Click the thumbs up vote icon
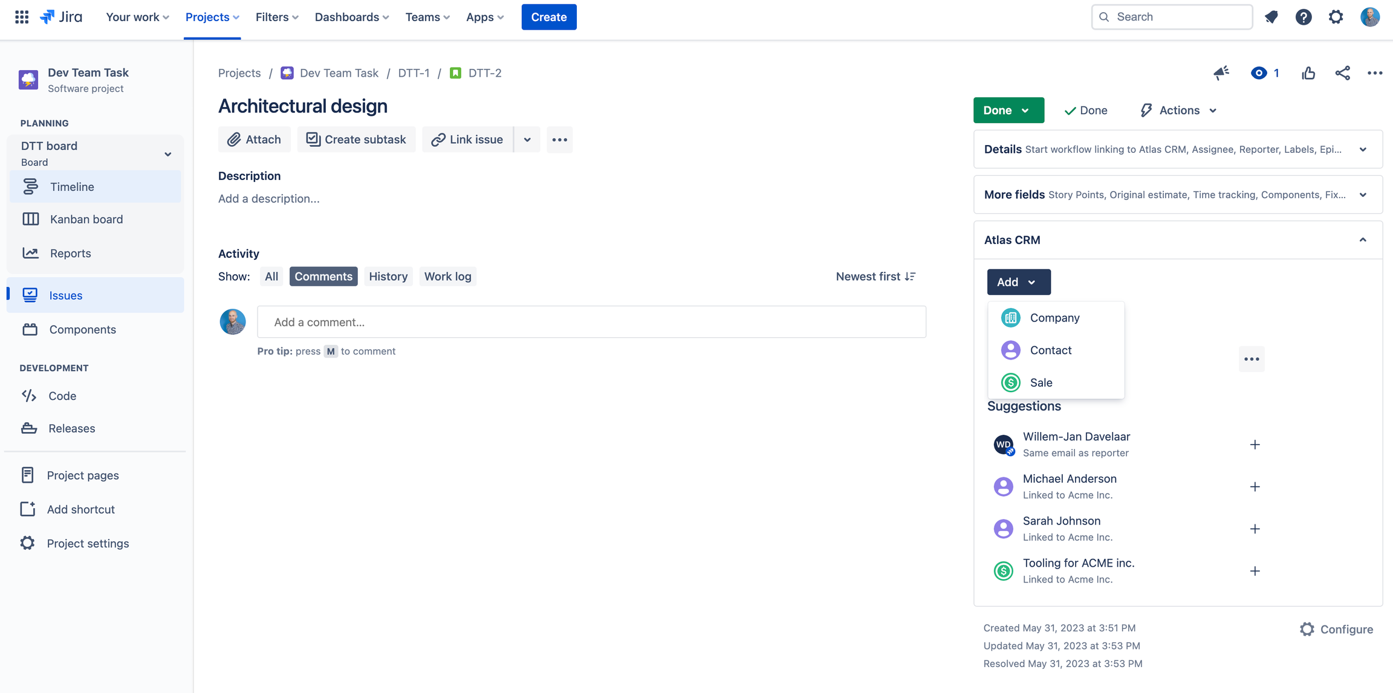 (x=1308, y=73)
